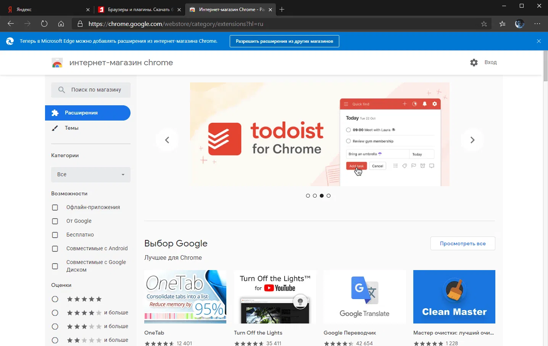Viewport: 548px width, 346px height.
Task: Open new tab with plus icon
Action: 282,10
